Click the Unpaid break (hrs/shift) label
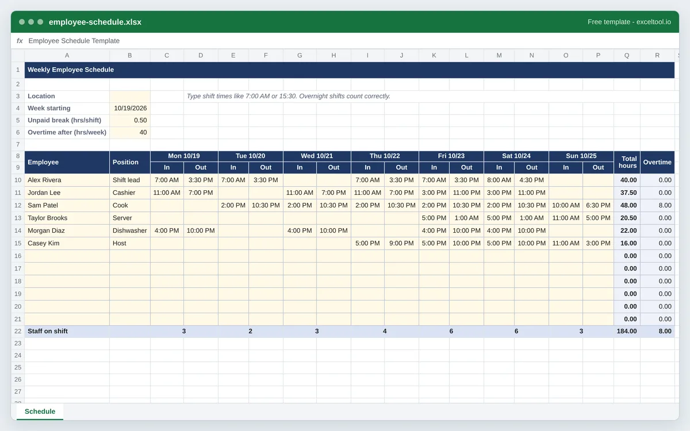This screenshot has width=690, height=431. 64,120
